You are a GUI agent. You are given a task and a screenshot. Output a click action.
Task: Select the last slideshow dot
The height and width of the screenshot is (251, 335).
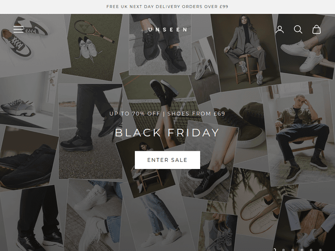tap(320, 250)
